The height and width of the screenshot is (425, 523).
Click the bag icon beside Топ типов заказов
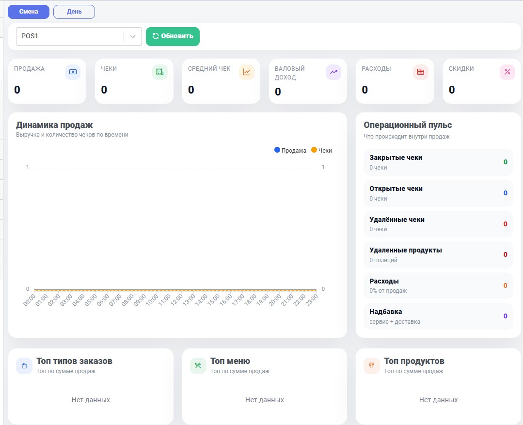[x=24, y=365]
